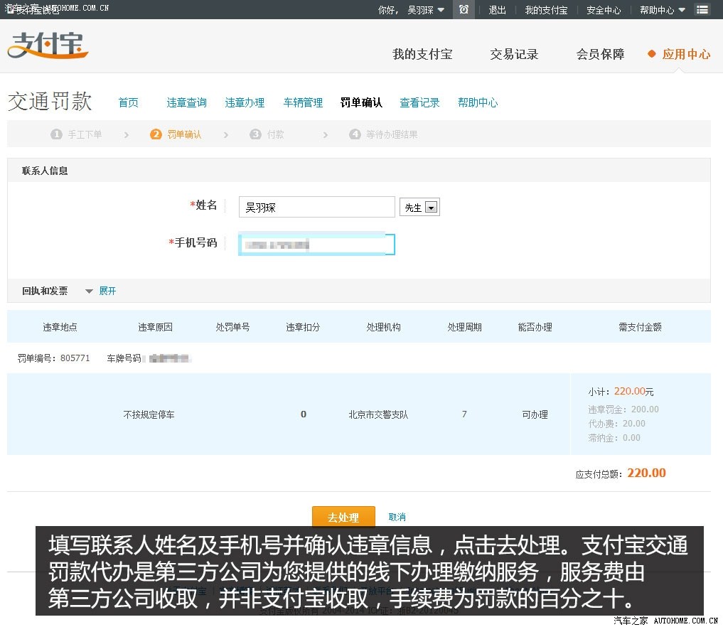723x627 pixels.
Task: Click the 交通罚款 page title
Action: pyautogui.click(x=50, y=101)
